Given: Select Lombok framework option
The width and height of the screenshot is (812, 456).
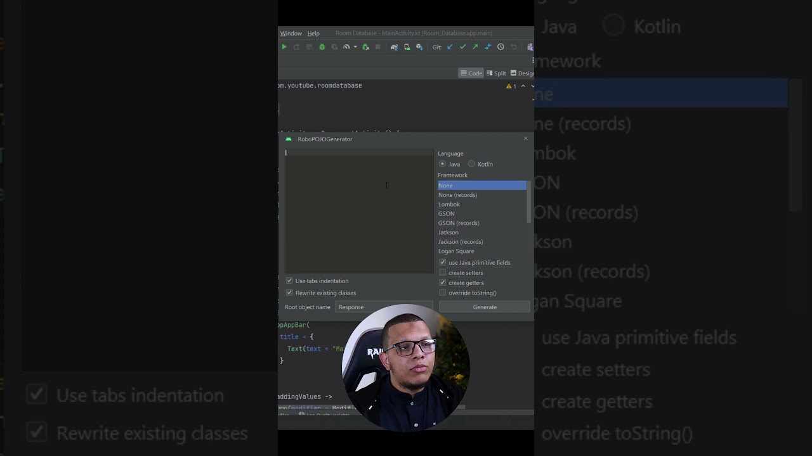Looking at the screenshot, I should 482,205.
